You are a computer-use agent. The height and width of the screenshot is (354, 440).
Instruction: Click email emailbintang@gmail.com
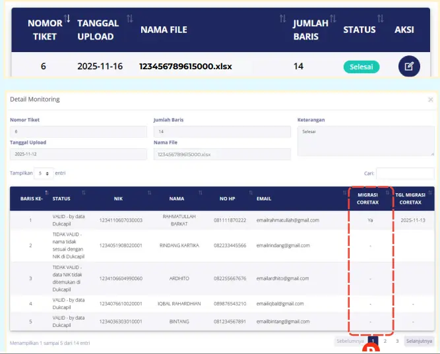point(283,322)
